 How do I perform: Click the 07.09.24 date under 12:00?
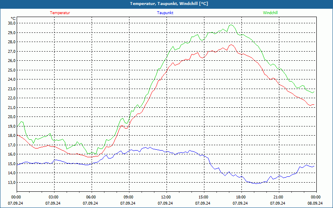tap(165, 203)
